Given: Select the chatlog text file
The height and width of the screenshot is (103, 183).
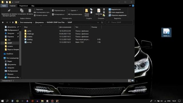Looking at the screenshot, I should 30,39.
